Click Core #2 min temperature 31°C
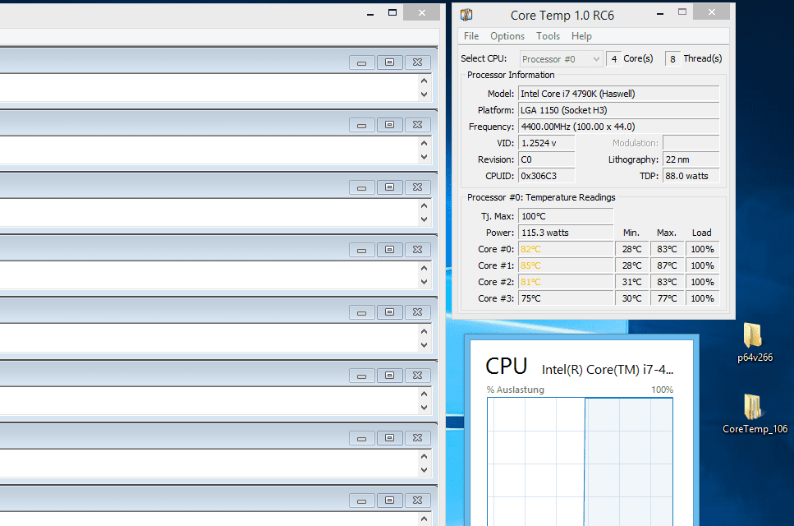The image size is (794, 526). point(632,282)
